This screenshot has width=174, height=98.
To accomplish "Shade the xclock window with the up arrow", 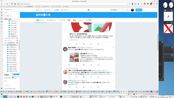I will click(x=169, y=10).
